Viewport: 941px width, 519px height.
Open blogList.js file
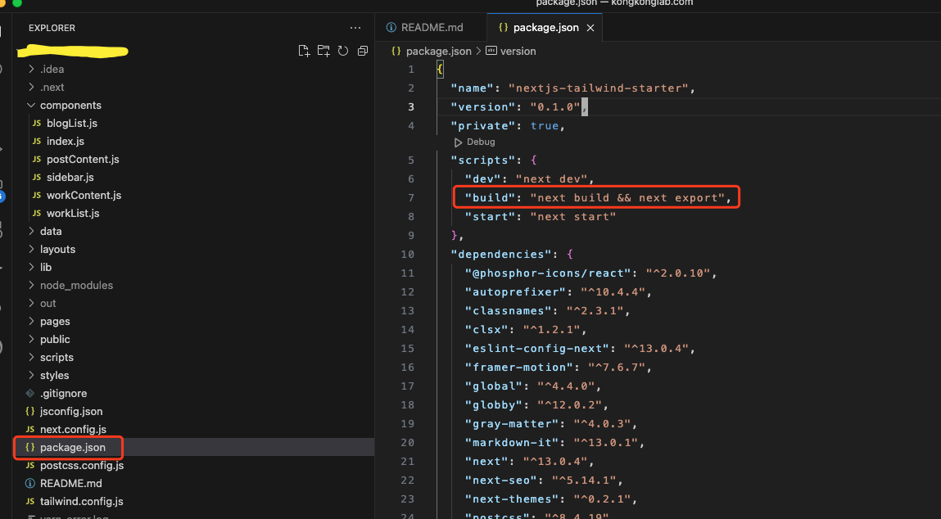click(72, 123)
